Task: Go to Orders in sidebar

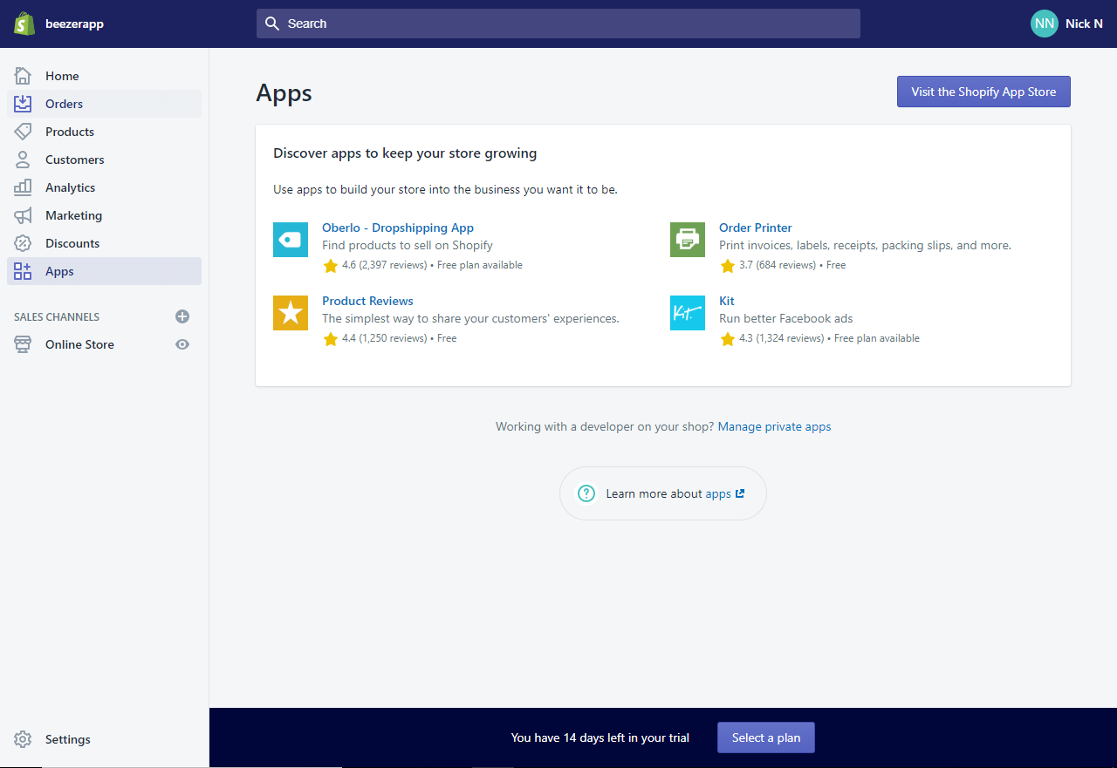Action: 65,104
